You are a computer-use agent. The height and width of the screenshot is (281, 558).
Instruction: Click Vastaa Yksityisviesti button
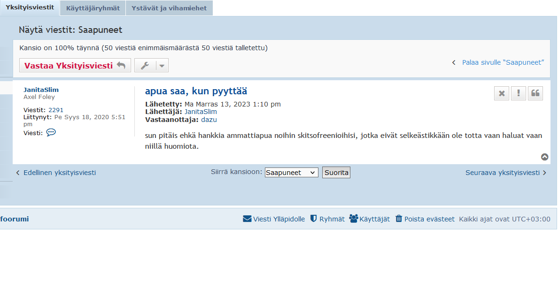(x=75, y=65)
